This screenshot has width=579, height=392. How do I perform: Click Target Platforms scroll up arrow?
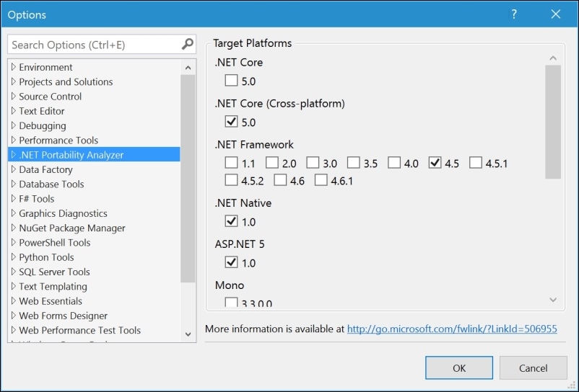(553, 58)
